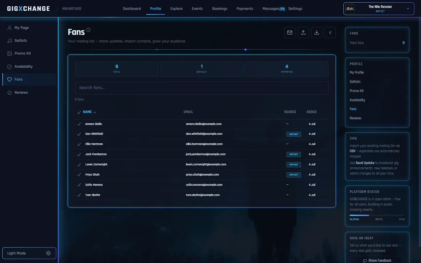This screenshot has width=421, height=263.
Task: Click the My Page person icon in sidebar
Action: (10, 28)
